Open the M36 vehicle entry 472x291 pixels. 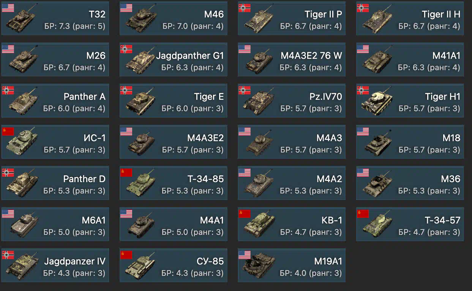pyautogui.click(x=410, y=182)
